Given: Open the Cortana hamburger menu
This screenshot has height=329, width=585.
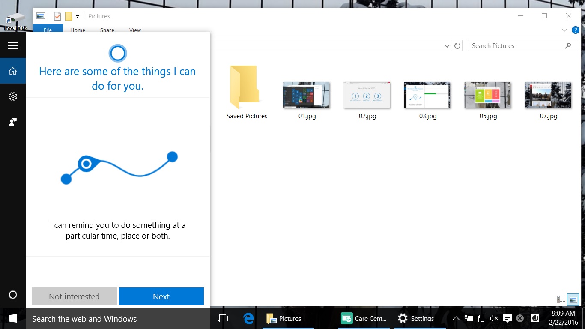Looking at the screenshot, I should coord(13,46).
